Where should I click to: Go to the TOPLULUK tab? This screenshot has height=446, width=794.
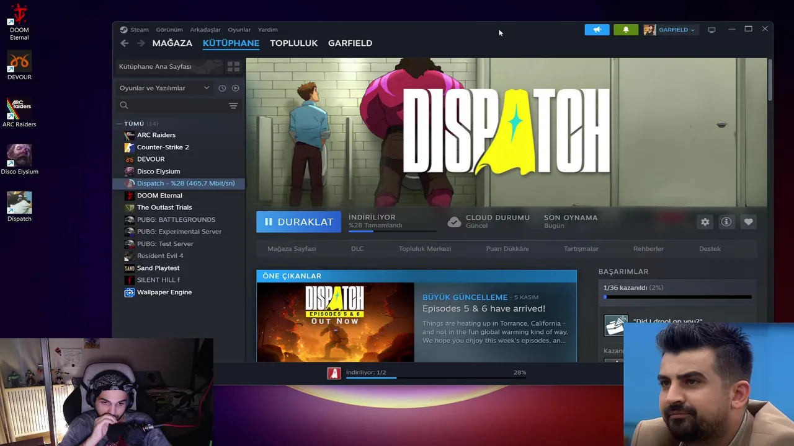pyautogui.click(x=293, y=43)
